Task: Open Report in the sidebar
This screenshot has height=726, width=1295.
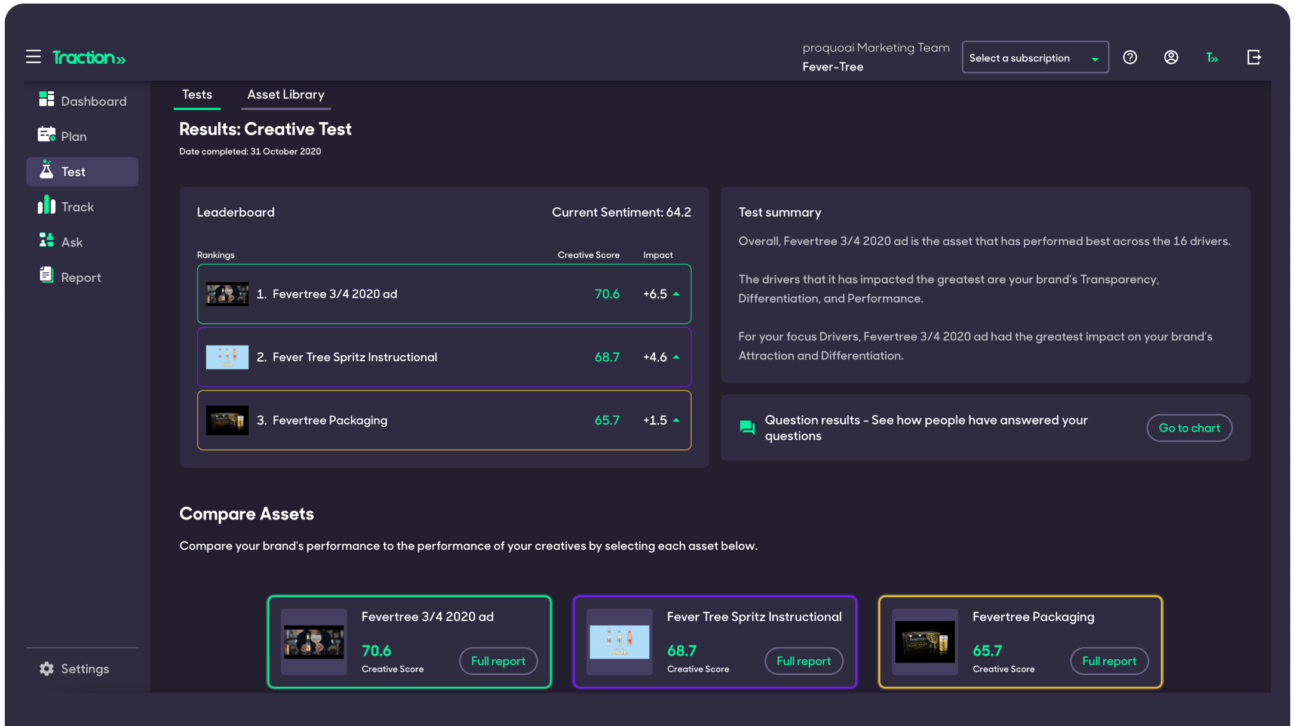Action: [82, 277]
